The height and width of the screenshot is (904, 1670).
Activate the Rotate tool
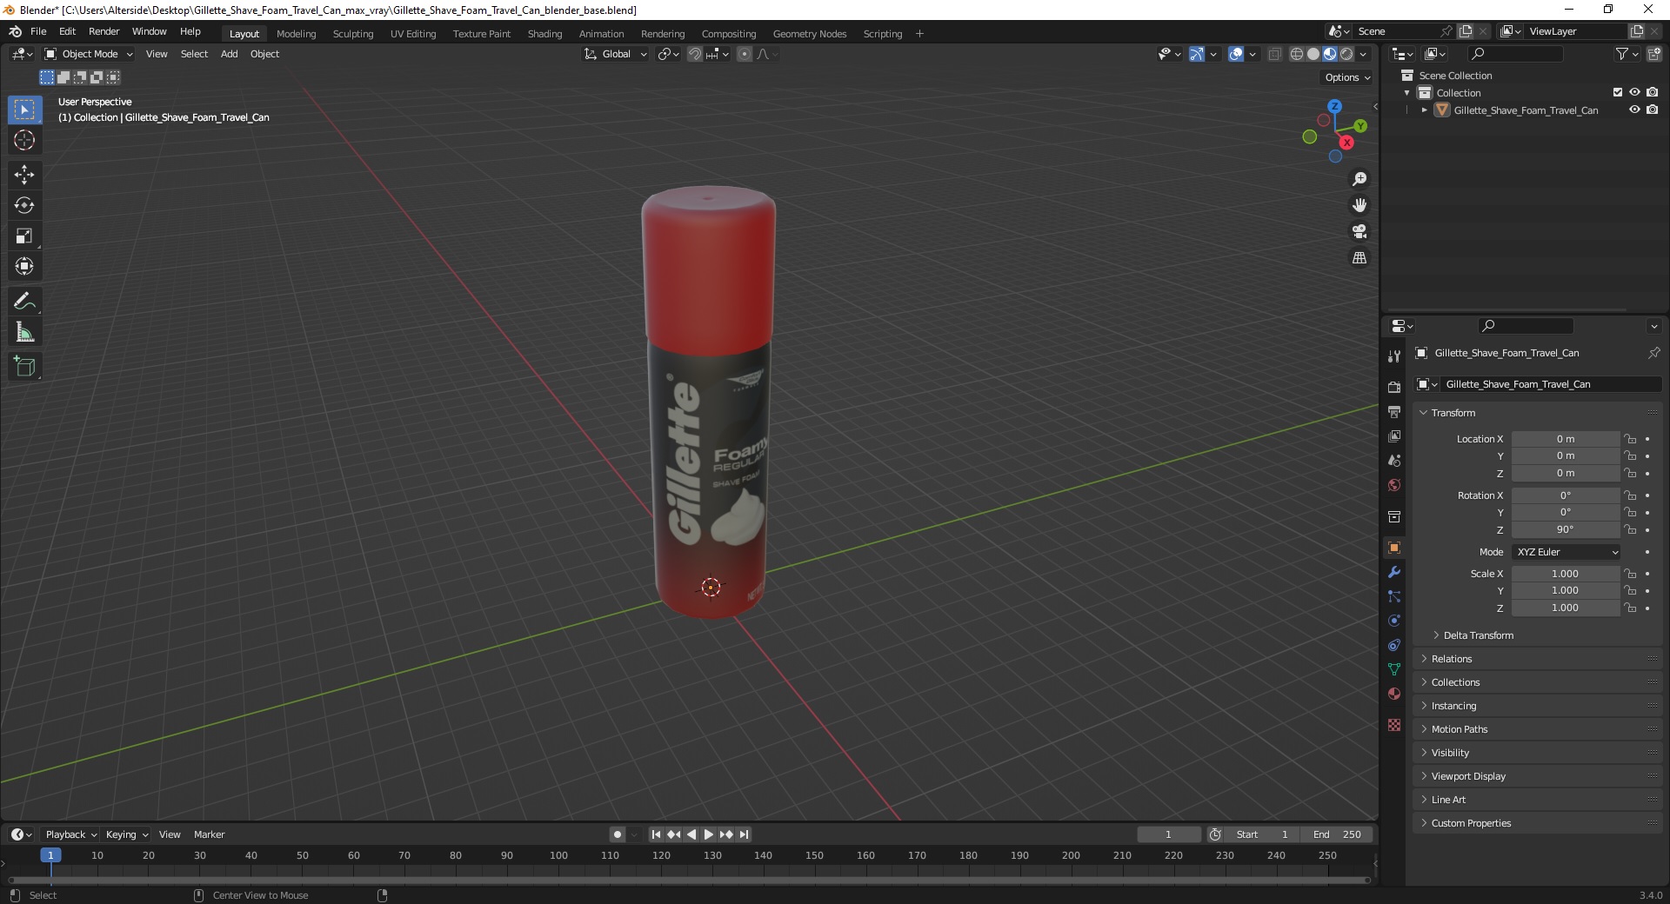(24, 205)
